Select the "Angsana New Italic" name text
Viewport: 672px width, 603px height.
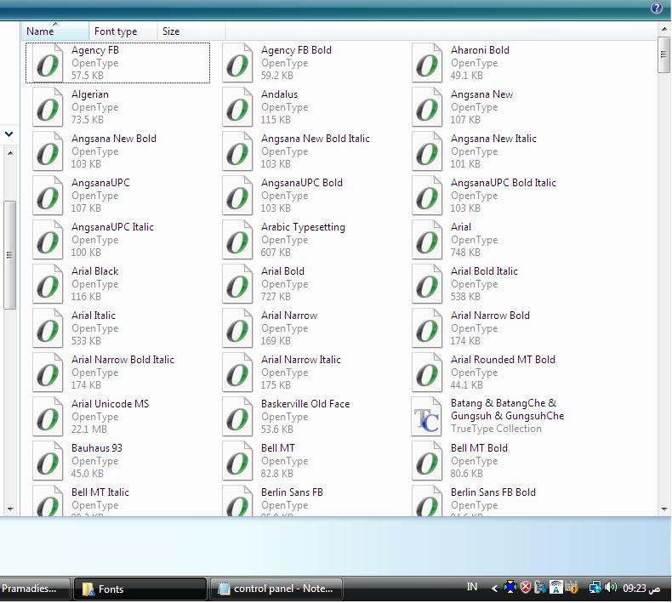[493, 139]
